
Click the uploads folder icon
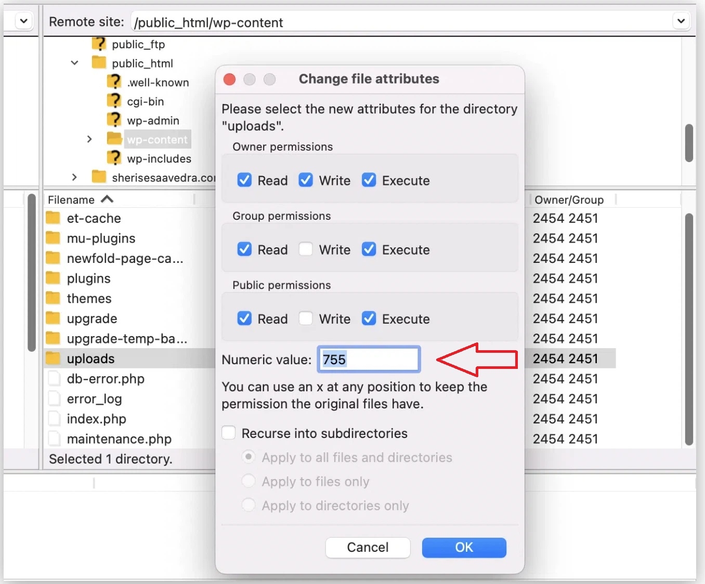(x=54, y=359)
